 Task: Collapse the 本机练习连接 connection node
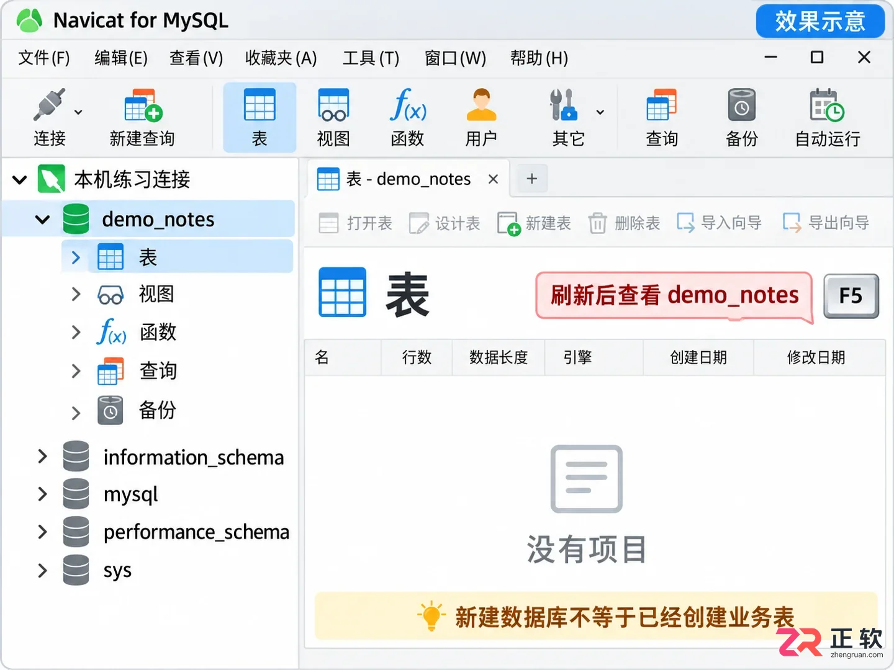pyautogui.click(x=20, y=181)
